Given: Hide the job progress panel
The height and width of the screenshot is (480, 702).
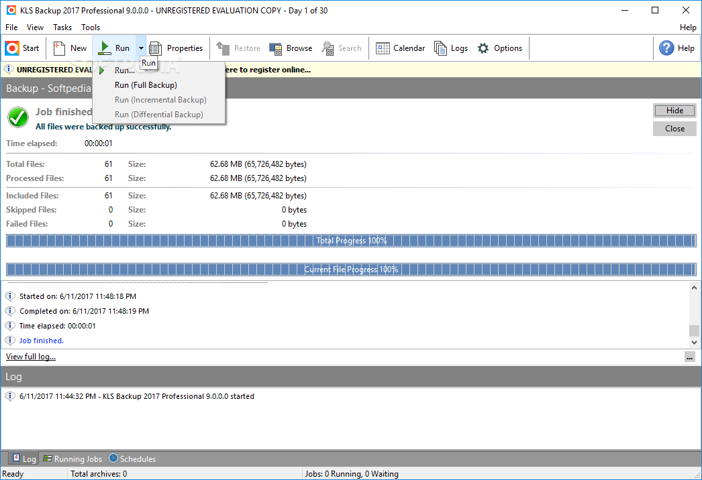Looking at the screenshot, I should [x=674, y=111].
